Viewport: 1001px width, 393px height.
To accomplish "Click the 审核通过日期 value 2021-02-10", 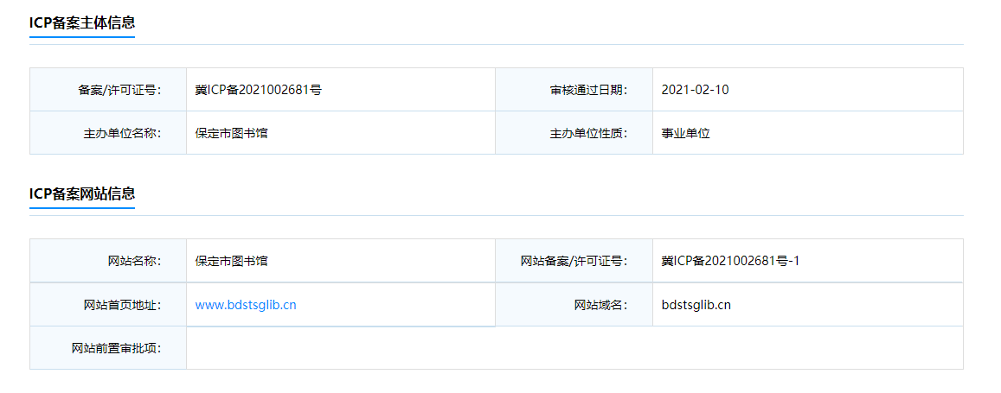I will [x=696, y=90].
